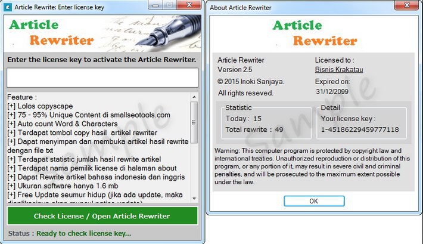This screenshot has width=423, height=244.
Task: Click the feature list scrollbar thumb
Action: point(194,122)
